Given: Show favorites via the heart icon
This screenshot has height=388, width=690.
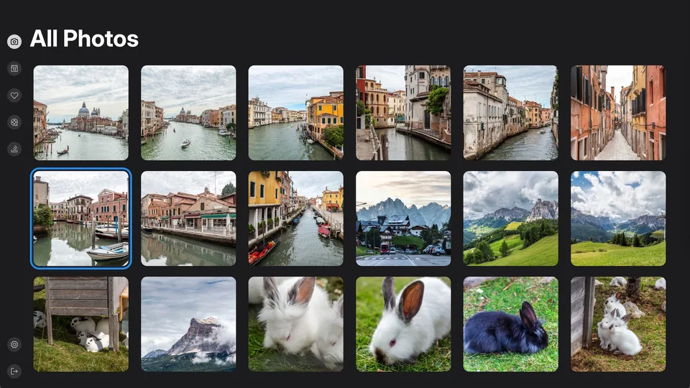Looking at the screenshot, I should click(x=14, y=96).
